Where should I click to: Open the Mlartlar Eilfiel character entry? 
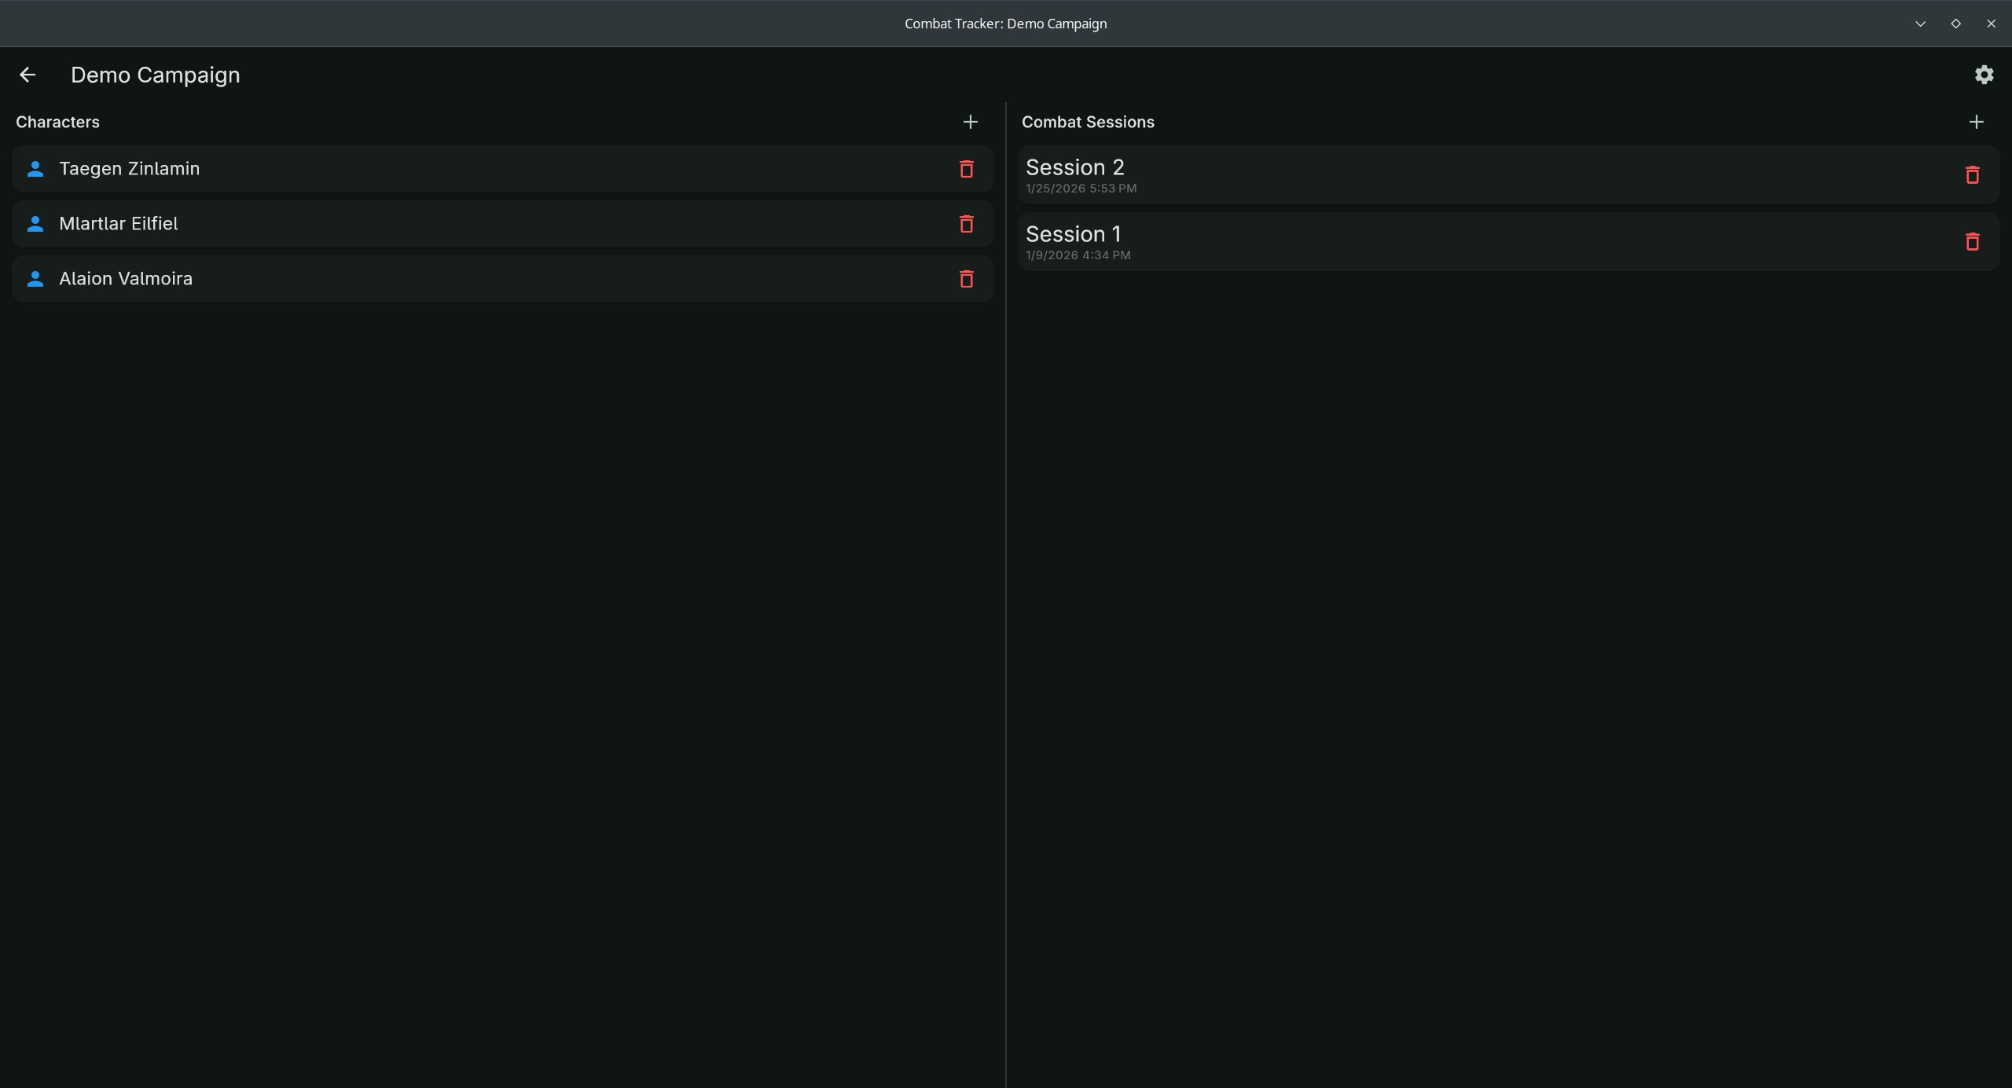[119, 224]
